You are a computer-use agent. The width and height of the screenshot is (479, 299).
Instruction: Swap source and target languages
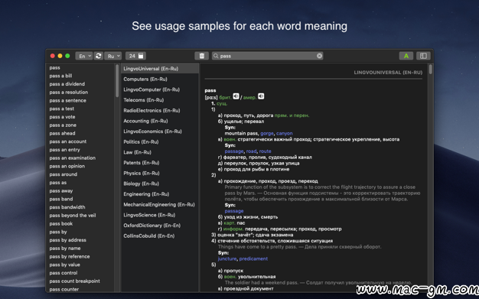pos(99,56)
